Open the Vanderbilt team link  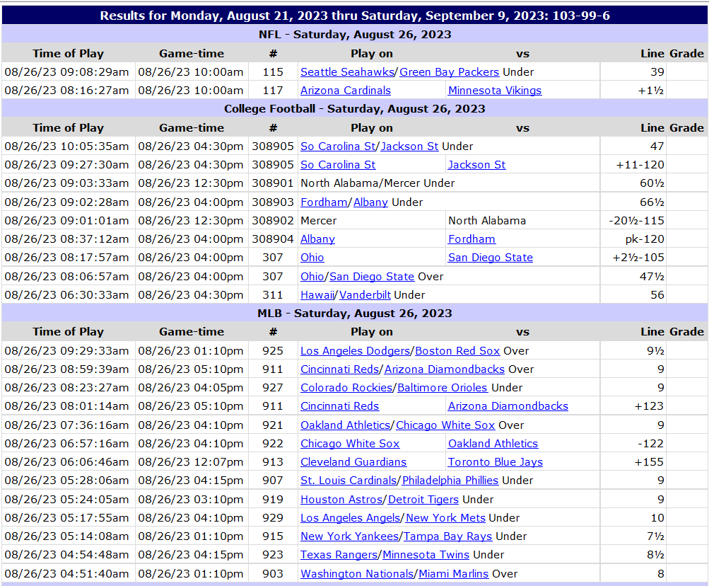pyautogui.click(x=365, y=295)
